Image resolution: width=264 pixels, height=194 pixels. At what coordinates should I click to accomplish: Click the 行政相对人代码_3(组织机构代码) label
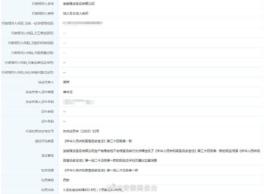[31, 43]
